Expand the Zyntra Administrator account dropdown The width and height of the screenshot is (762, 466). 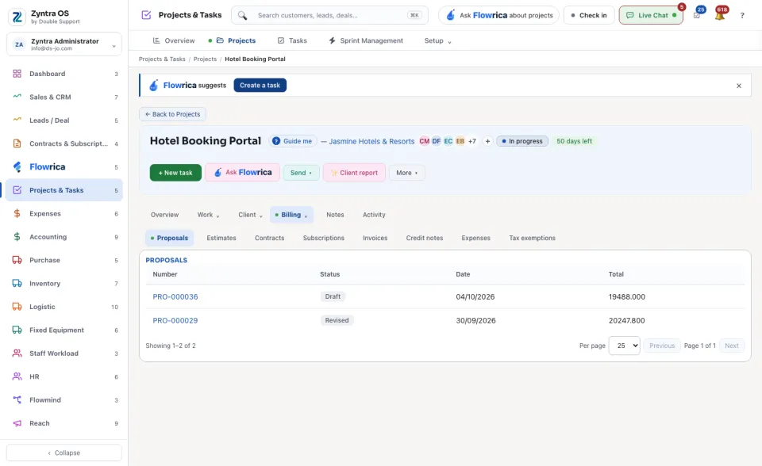64,44
